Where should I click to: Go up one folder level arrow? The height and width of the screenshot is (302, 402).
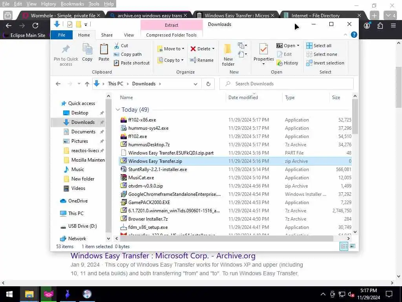pos(87,84)
